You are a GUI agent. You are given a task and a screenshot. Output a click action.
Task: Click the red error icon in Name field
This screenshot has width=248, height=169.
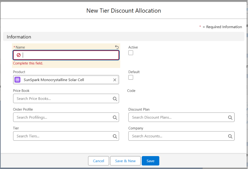coord(19,55)
